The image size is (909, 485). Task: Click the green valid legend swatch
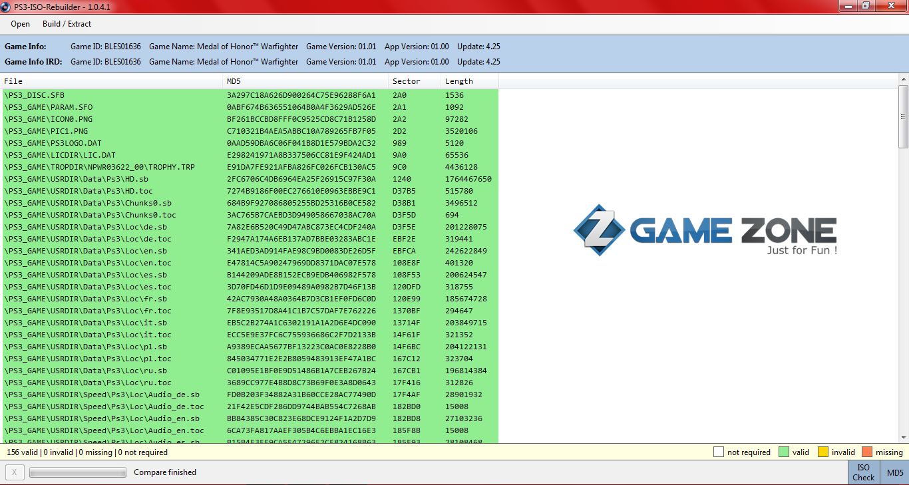click(783, 452)
